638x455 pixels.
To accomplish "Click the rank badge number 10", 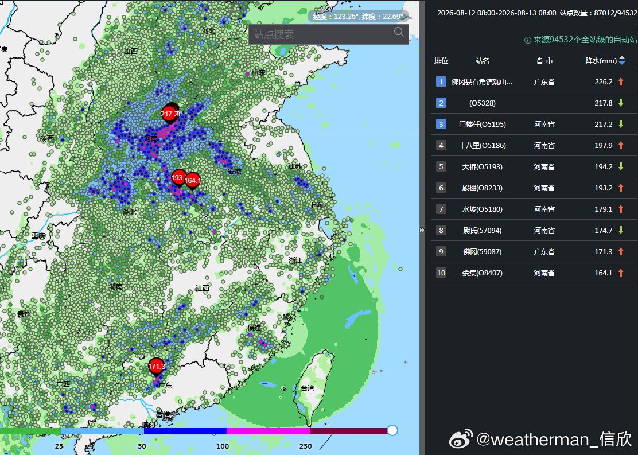I will click(x=441, y=273).
